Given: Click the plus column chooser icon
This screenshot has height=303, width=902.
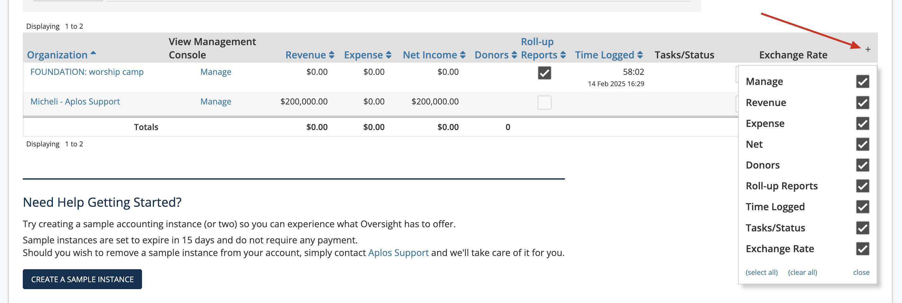Looking at the screenshot, I should [867, 50].
